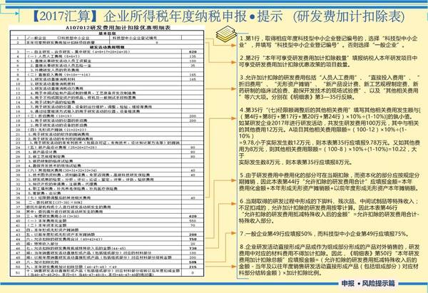The image size is (428, 293).
Task: Select row 6 直接从事研发活动人员五险一金
Action: [107, 66]
